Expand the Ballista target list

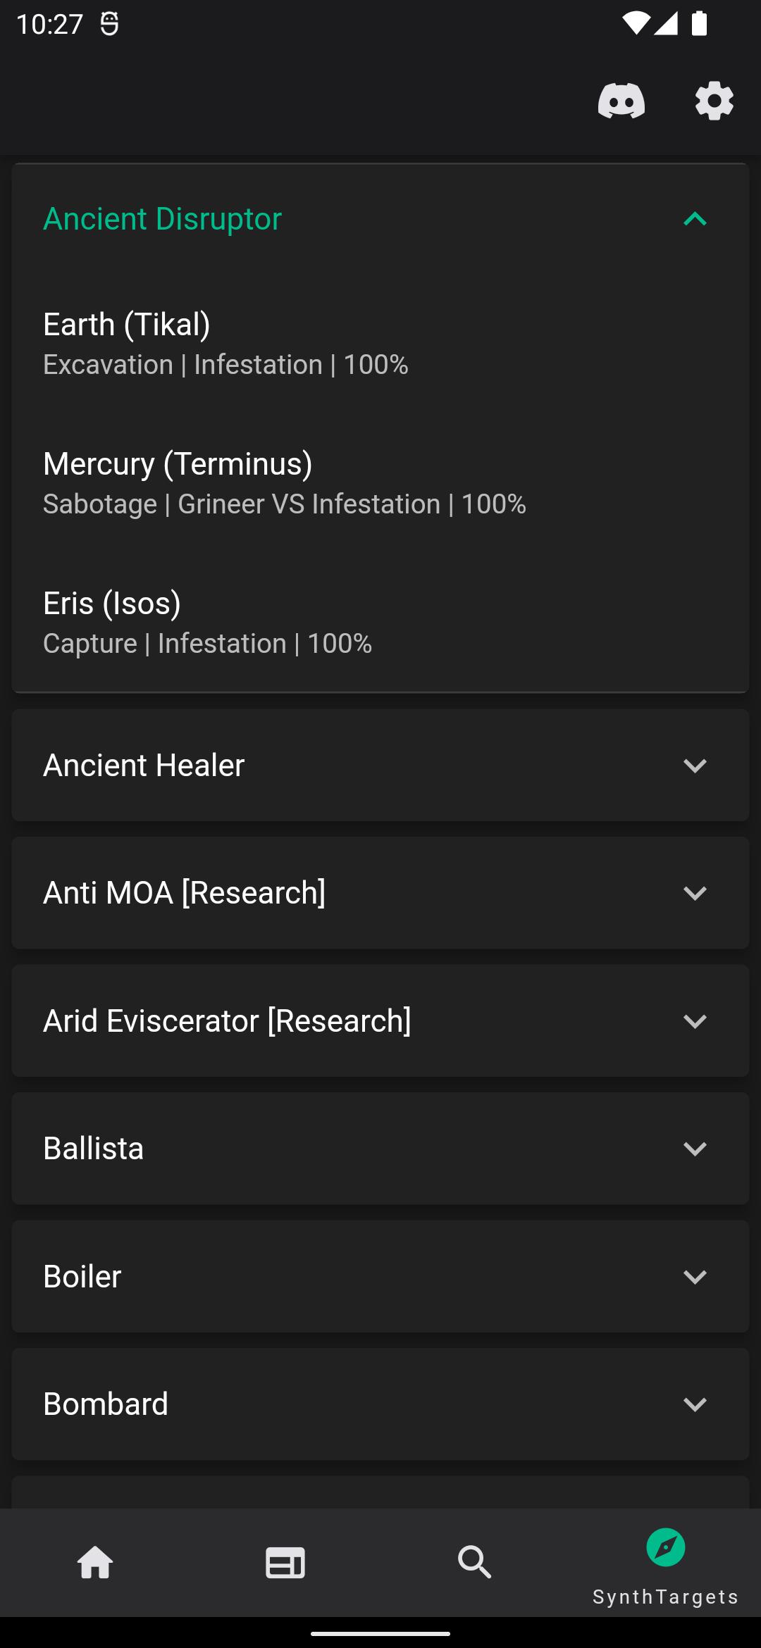point(695,1149)
